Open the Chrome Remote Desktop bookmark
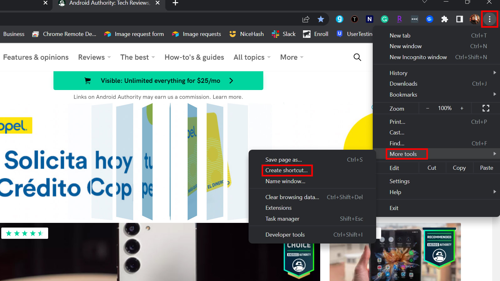 coord(64,34)
